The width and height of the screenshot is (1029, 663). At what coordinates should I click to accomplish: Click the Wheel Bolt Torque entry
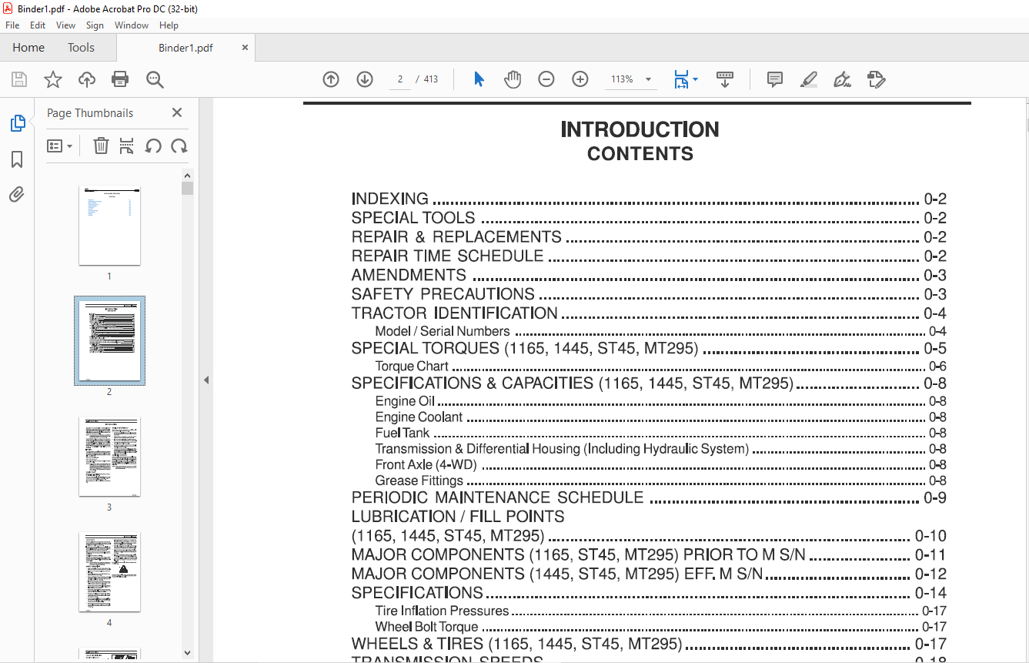coord(660,627)
